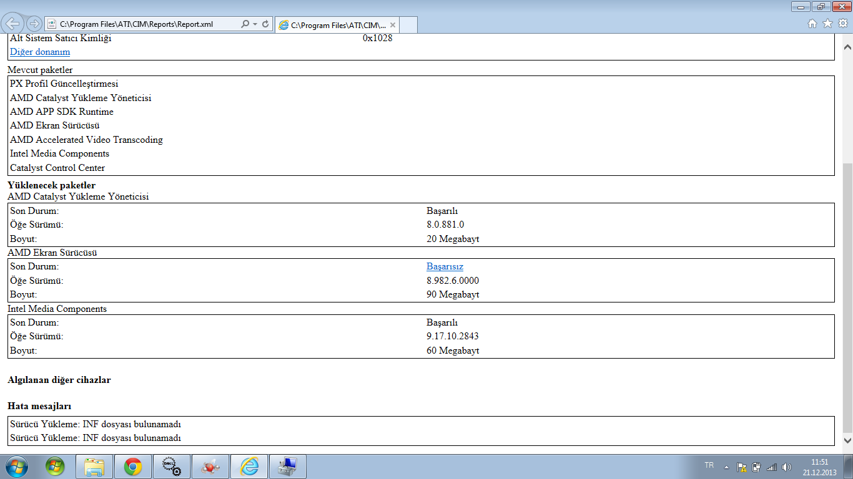853x479 pixels.
Task: Show hidden tray icons arrow
Action: coord(726,467)
